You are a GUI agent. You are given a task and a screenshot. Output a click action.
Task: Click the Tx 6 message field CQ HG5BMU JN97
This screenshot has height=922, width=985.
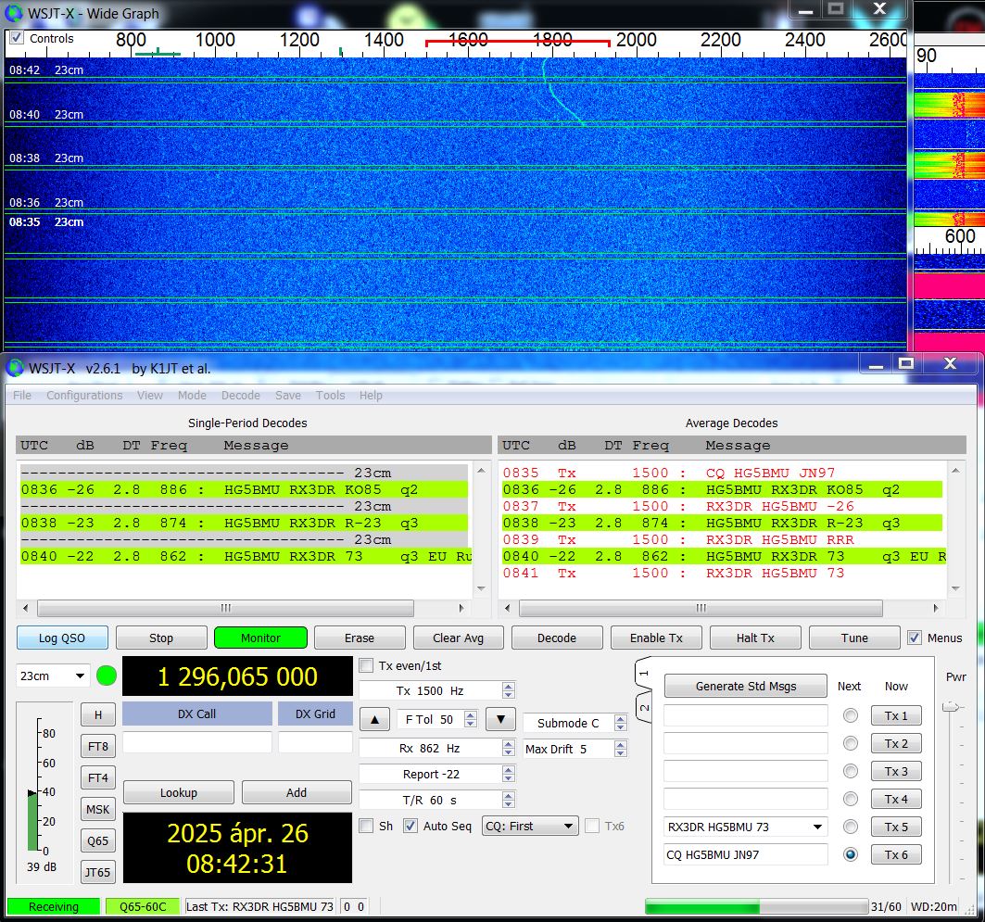click(746, 854)
